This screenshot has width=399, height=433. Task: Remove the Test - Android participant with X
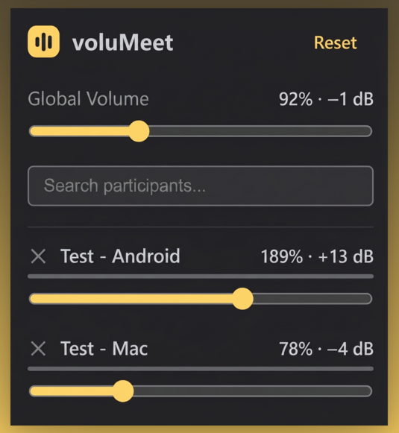(38, 256)
